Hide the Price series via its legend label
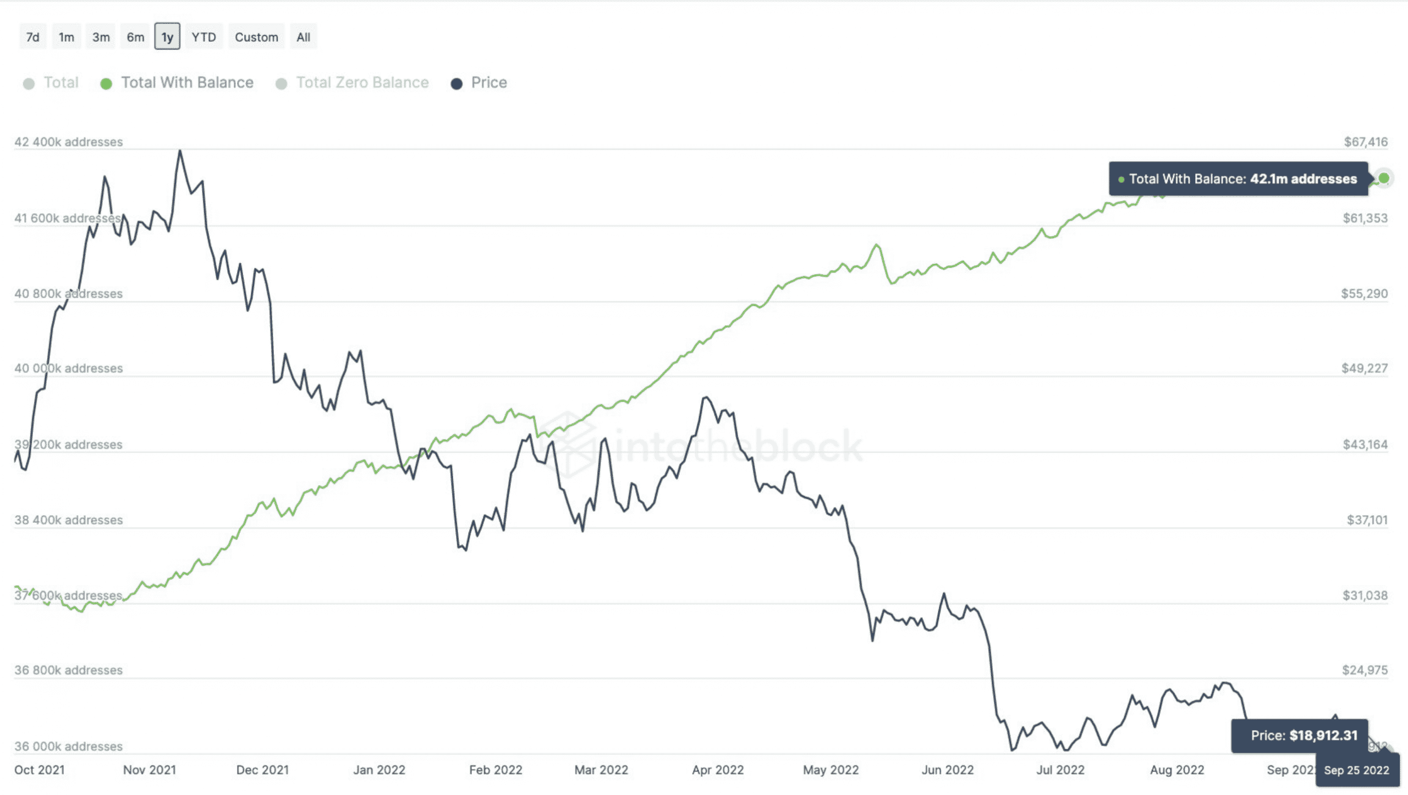 point(488,82)
